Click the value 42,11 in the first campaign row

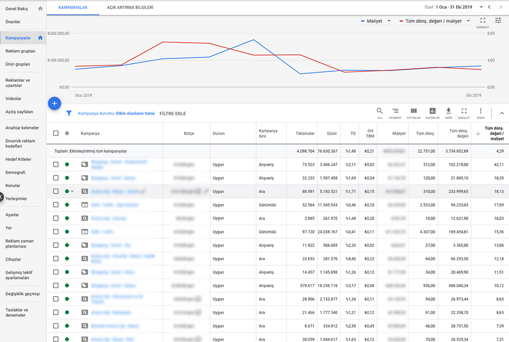tap(499, 164)
